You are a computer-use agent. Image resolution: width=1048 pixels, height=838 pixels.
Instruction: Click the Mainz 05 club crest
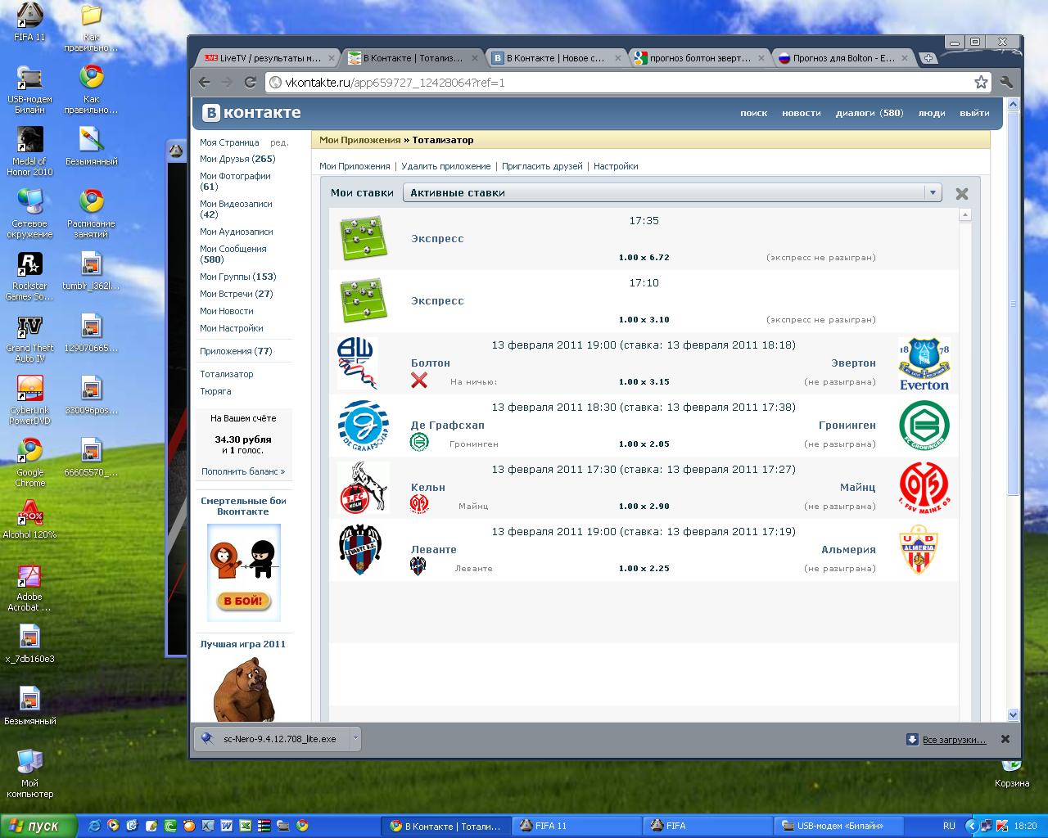(x=924, y=488)
